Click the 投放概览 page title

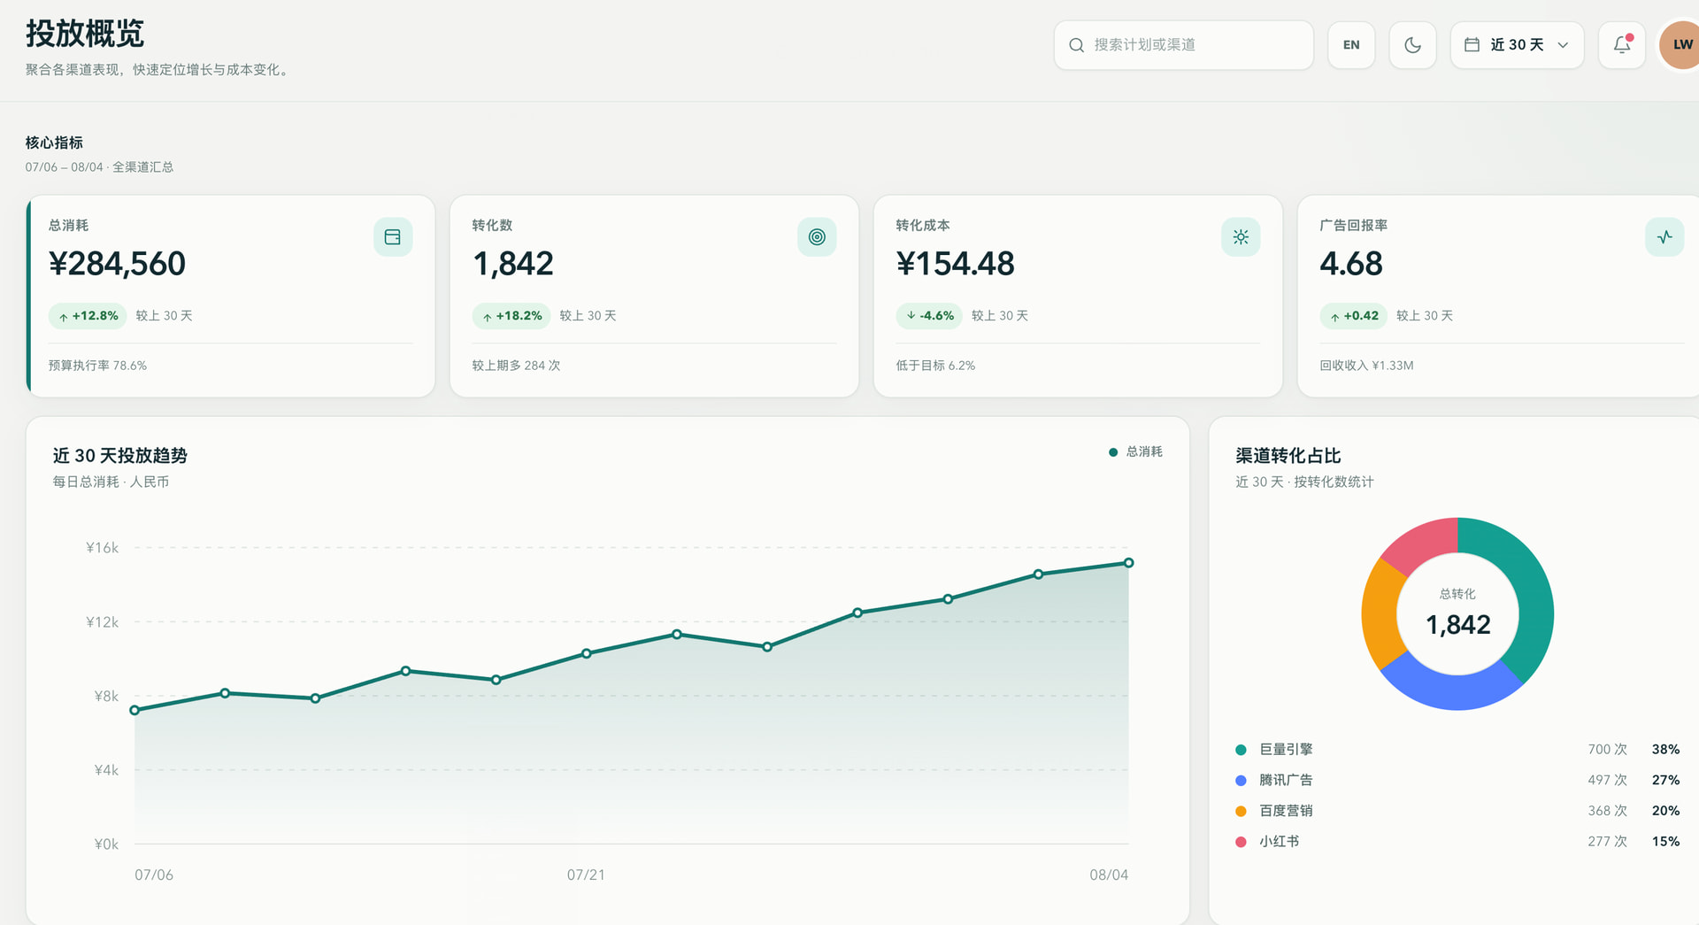click(x=85, y=34)
